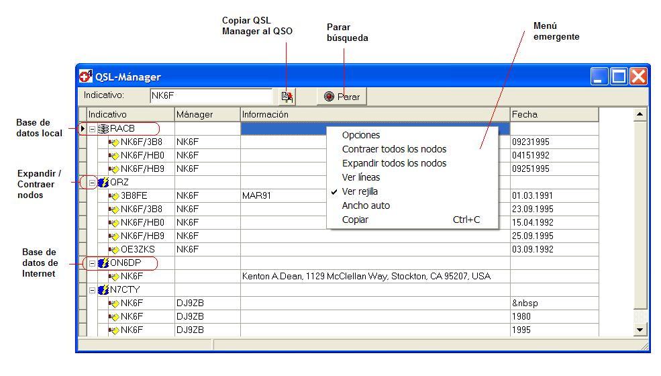Select Opciones from the context menu
Screen dimensions: 661x376
tap(360, 135)
